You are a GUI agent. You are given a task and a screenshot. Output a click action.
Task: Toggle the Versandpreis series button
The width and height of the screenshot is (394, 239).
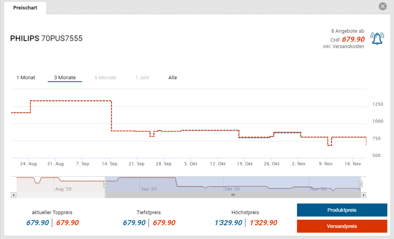point(342,226)
